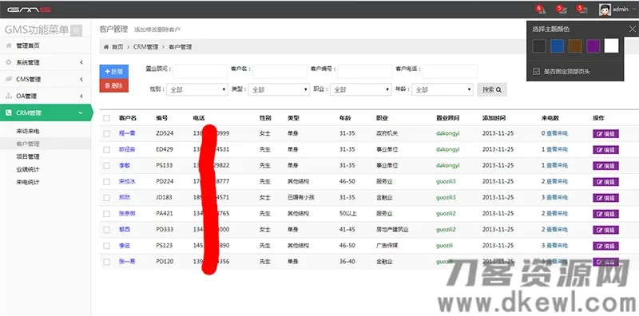Open the 性别 dropdown
Screen dimensions: 639x316
click(196, 89)
